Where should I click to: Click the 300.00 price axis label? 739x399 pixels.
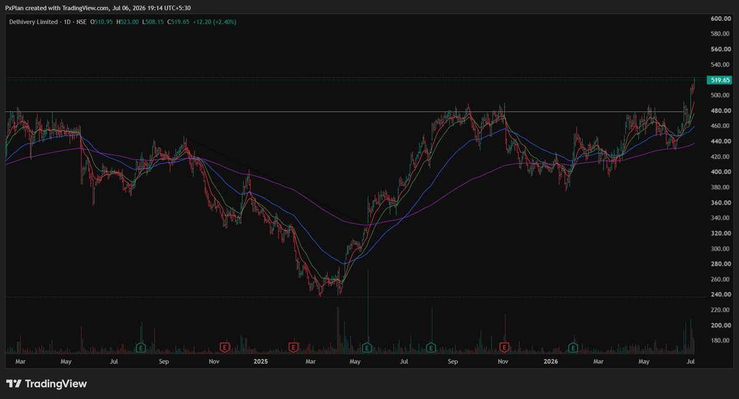pos(720,249)
